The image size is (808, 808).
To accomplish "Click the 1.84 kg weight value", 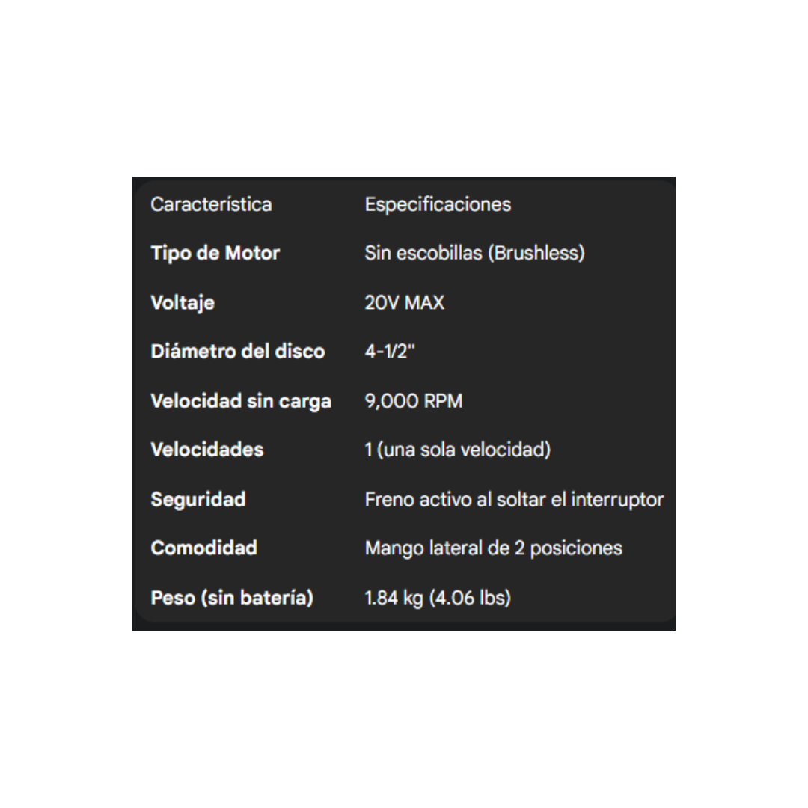I will (394, 598).
